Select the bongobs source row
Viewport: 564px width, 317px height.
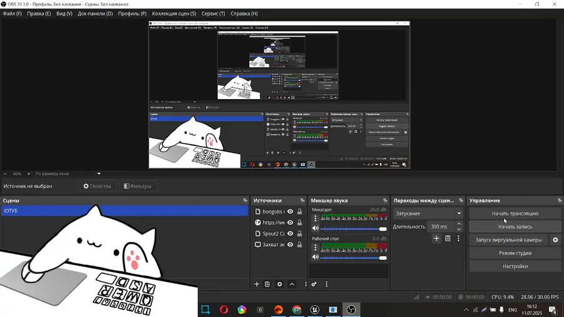point(278,212)
